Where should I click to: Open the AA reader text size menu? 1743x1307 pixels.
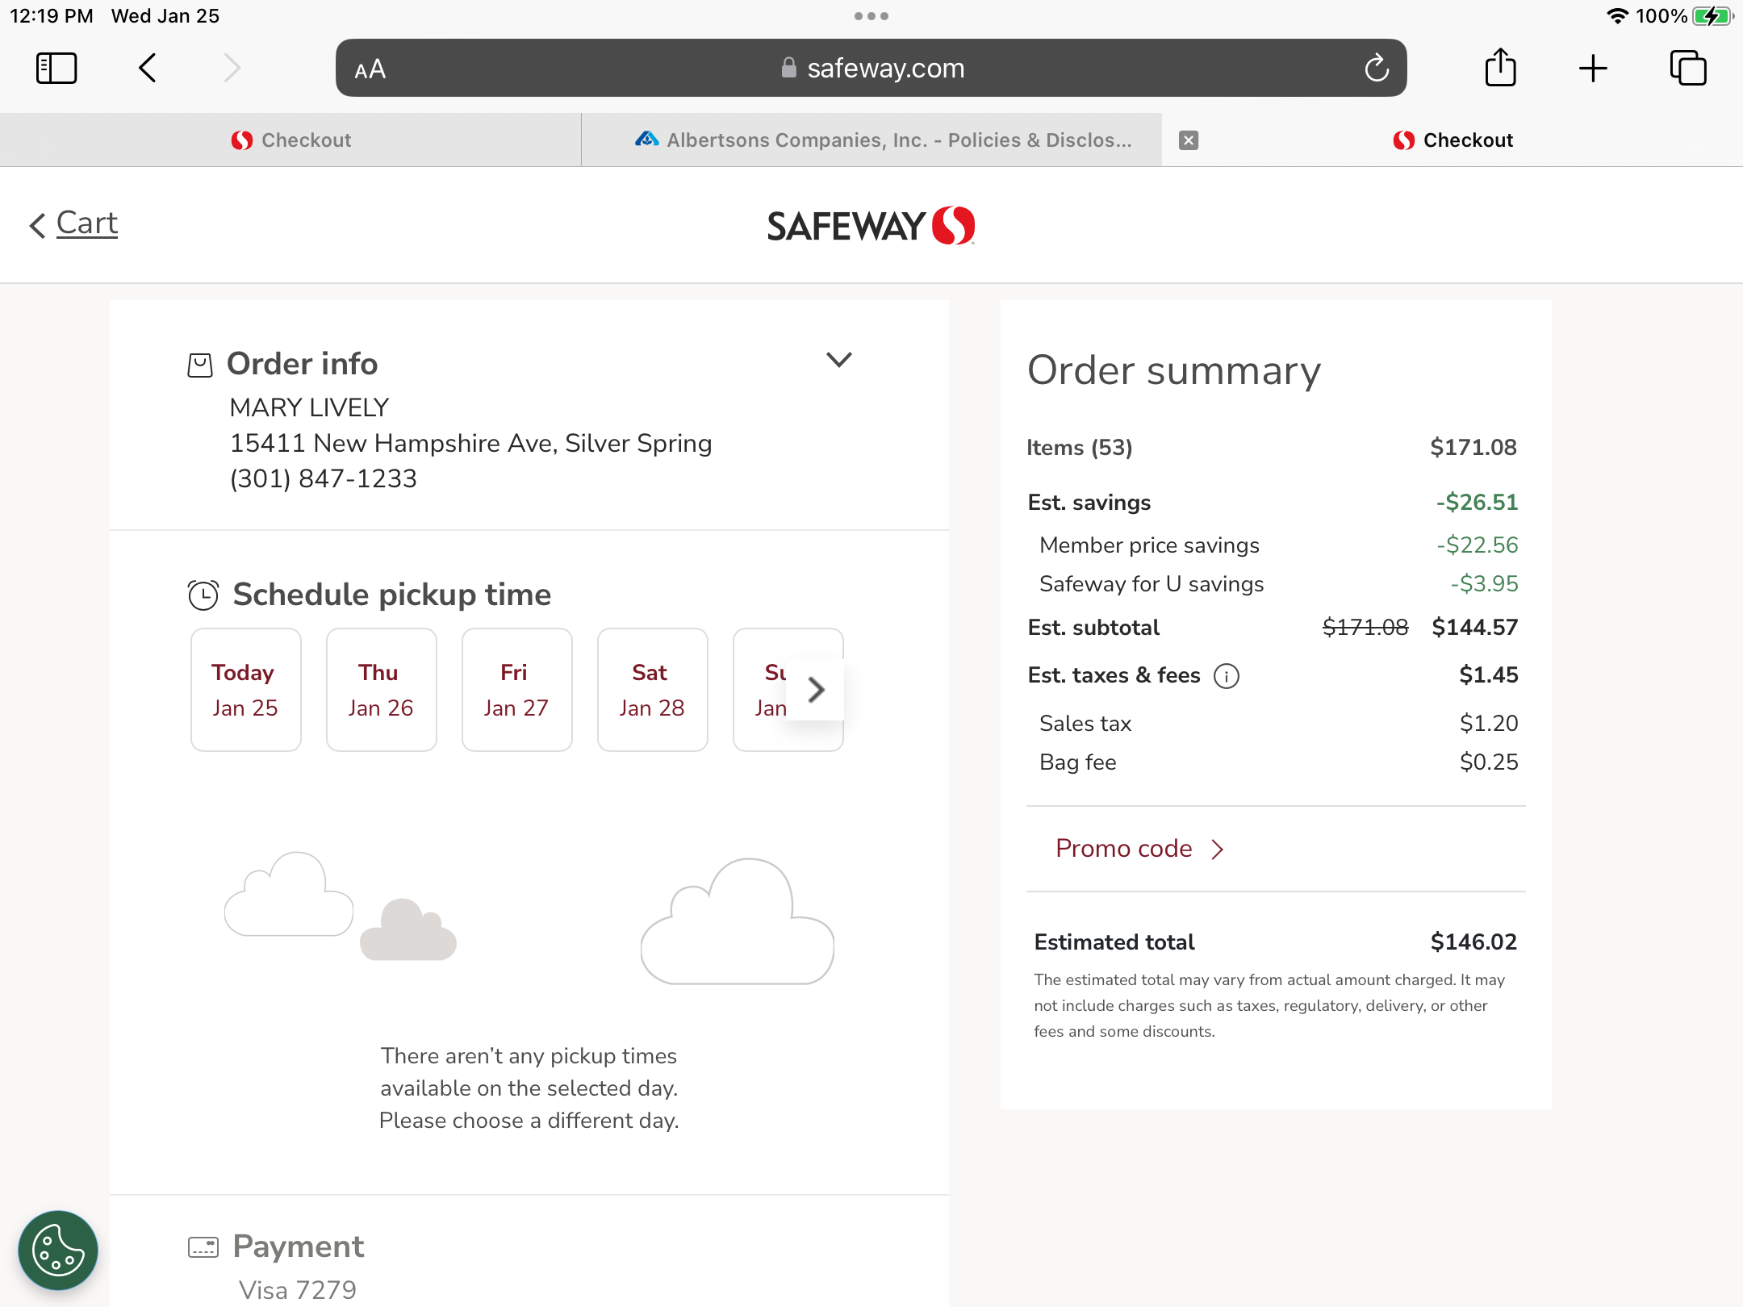point(370,70)
